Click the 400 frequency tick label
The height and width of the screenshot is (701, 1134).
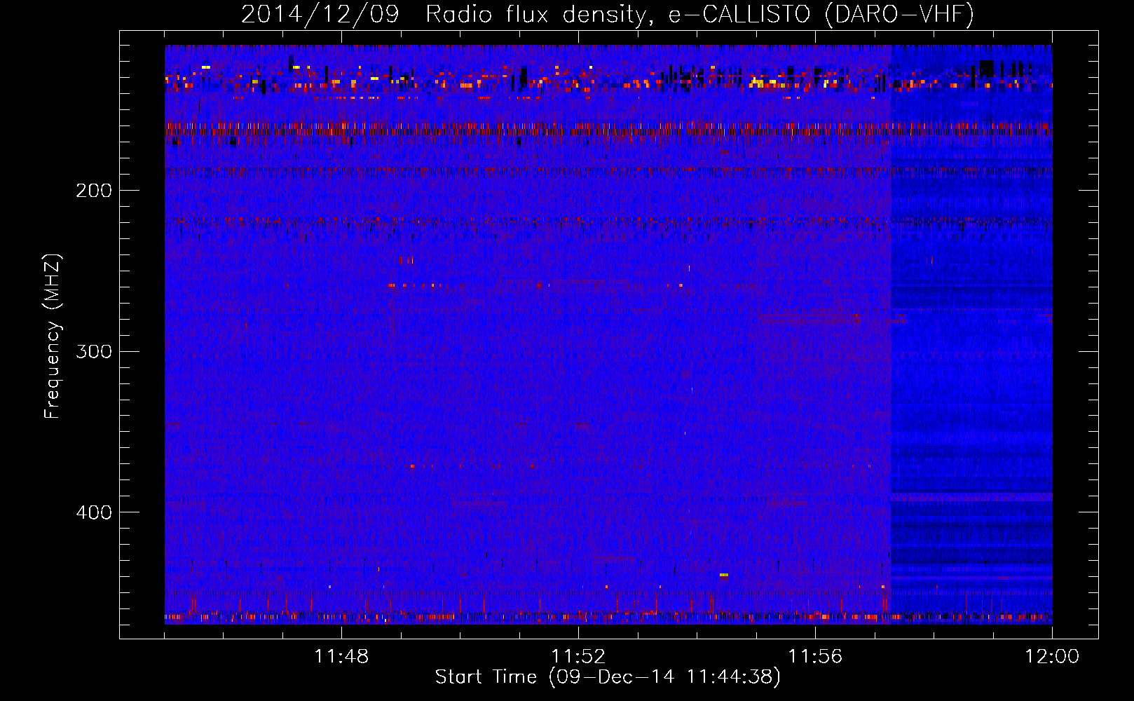coord(94,512)
